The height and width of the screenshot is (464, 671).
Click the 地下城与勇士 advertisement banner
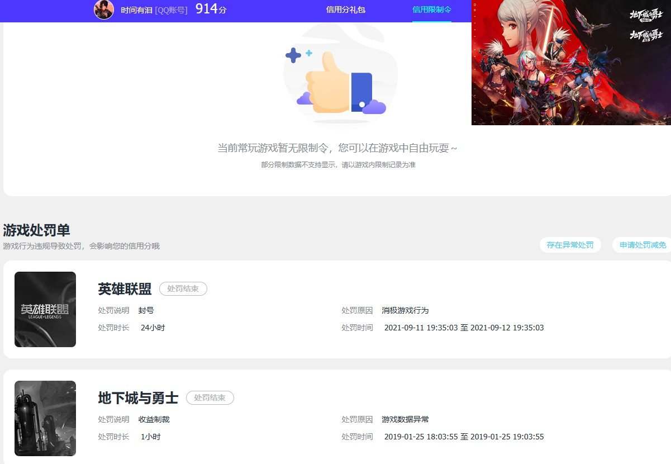(x=571, y=62)
